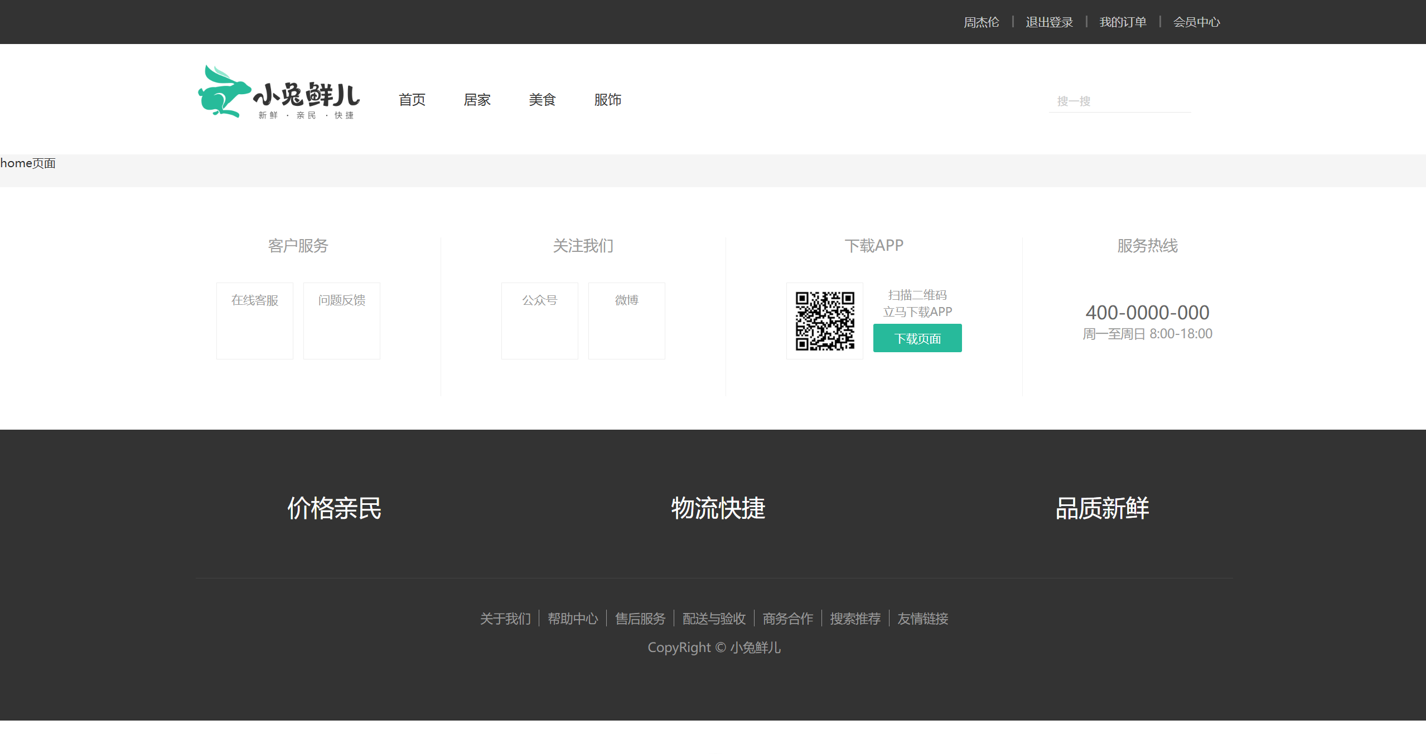Viewport: 1426px width, 754px height.
Task: Click the QR code image
Action: 824,321
